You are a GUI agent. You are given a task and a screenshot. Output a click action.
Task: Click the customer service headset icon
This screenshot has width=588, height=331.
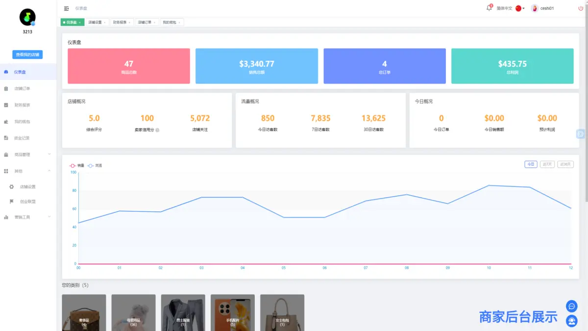(x=571, y=321)
